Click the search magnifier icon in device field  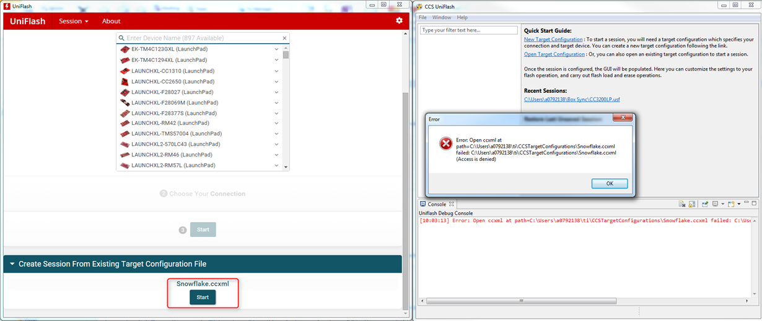tap(121, 38)
